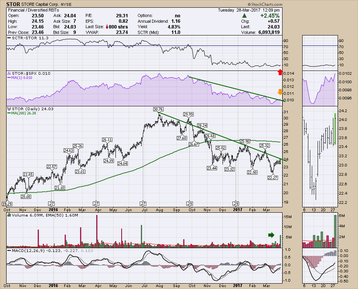Click the 24.63 price label
Viewport: 358px width, 289px height.
coord(69,151)
